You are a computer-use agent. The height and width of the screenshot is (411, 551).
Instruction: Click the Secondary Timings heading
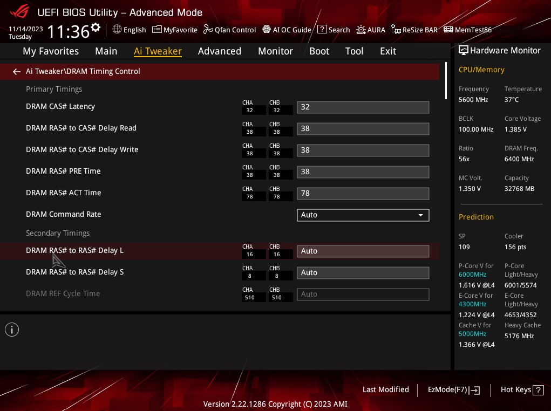point(58,233)
